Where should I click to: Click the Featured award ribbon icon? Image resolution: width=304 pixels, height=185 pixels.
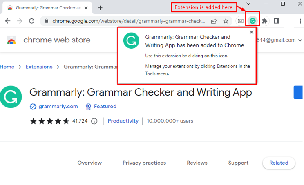click(x=88, y=107)
